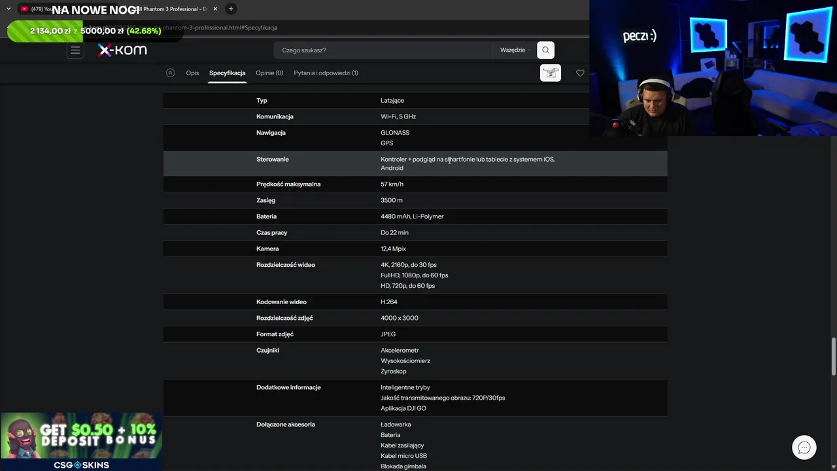This screenshot has height=471, width=837.
Task: Click 'Aplikacja DJI GO' text
Action: click(x=403, y=408)
